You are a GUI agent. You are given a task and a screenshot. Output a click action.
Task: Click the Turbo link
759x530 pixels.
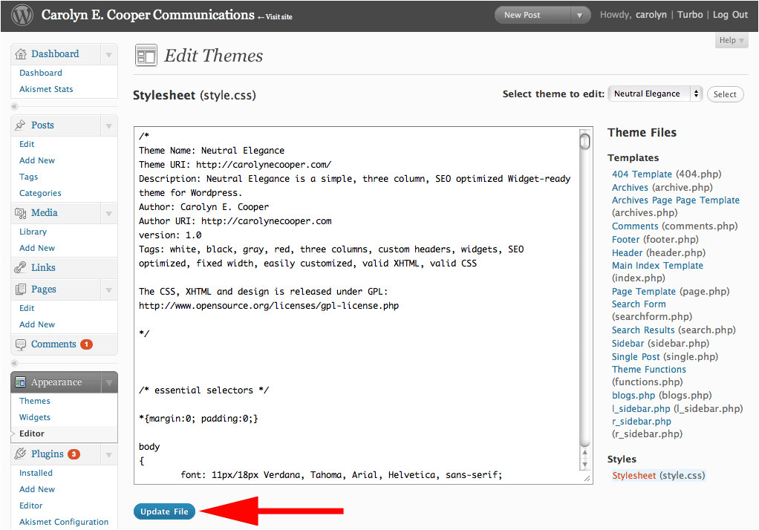pos(690,15)
